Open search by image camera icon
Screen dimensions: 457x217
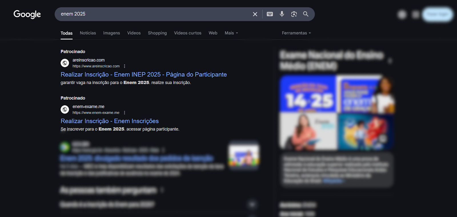click(294, 14)
